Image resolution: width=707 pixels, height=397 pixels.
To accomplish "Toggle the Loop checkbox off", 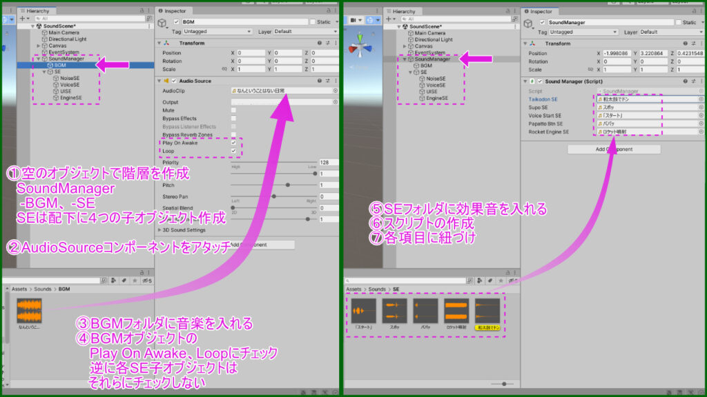I will pos(233,151).
